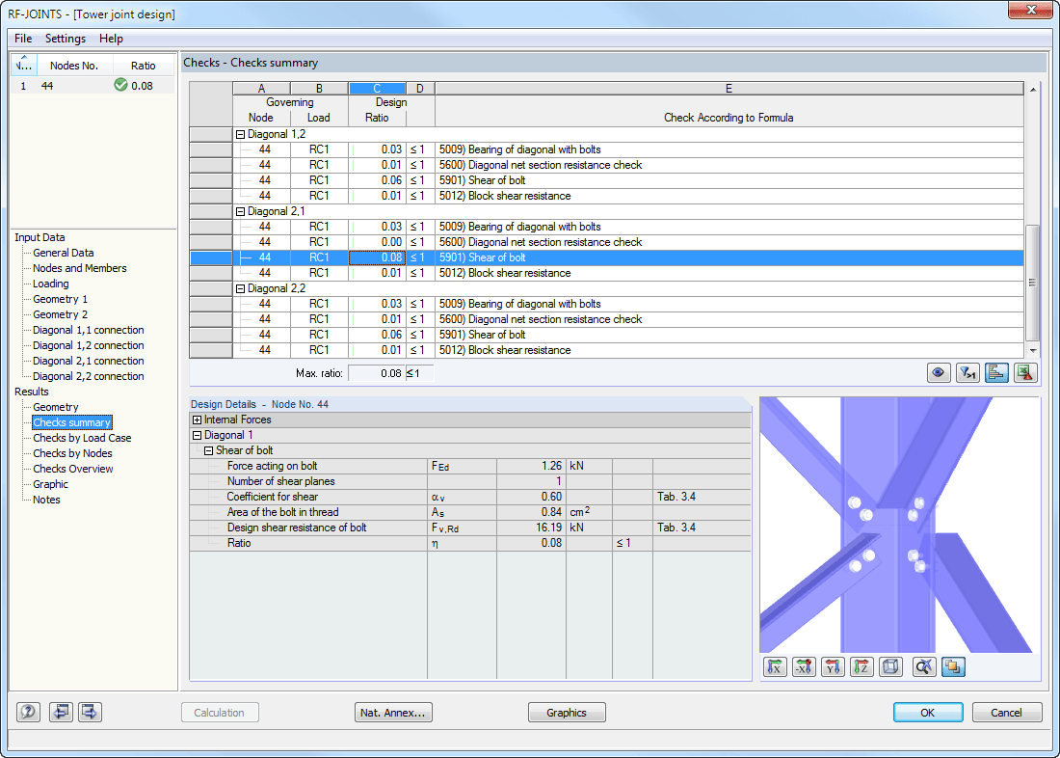Click the Force acting on bolt row
The width and height of the screenshot is (1060, 758).
pyautogui.click(x=470, y=467)
